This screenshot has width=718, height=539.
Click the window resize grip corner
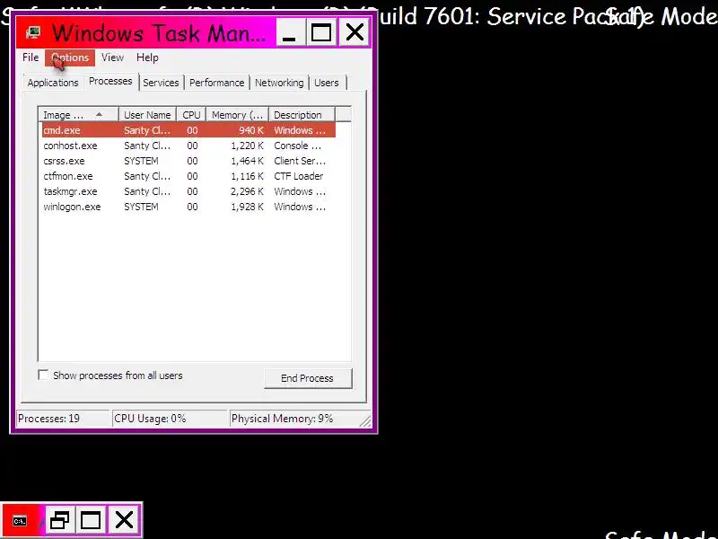point(365,421)
